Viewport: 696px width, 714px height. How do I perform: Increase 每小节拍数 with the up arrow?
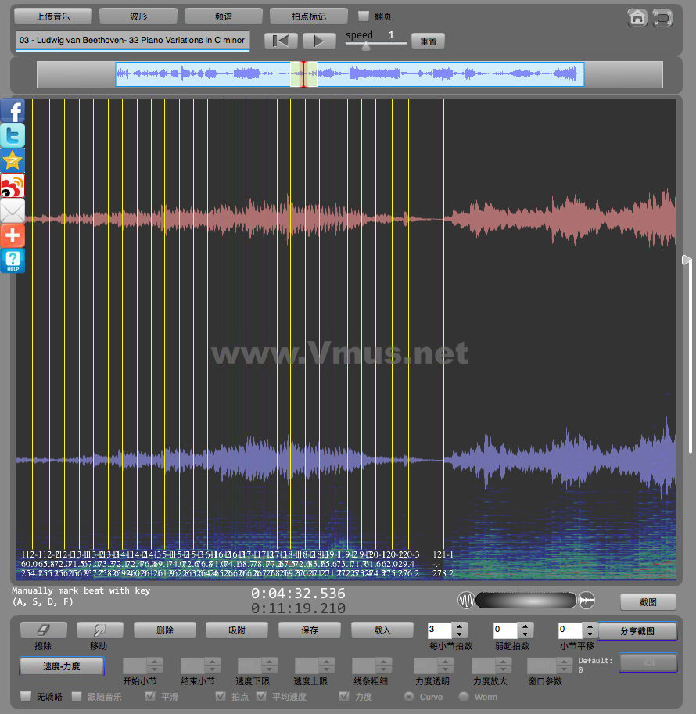pos(460,626)
